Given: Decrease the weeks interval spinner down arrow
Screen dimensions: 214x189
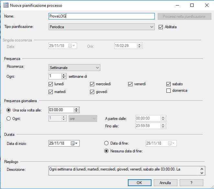Looking at the screenshot, I should point(64,78).
